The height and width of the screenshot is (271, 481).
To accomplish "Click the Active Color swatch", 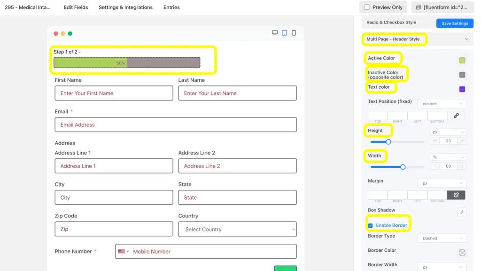I will 462,60.
